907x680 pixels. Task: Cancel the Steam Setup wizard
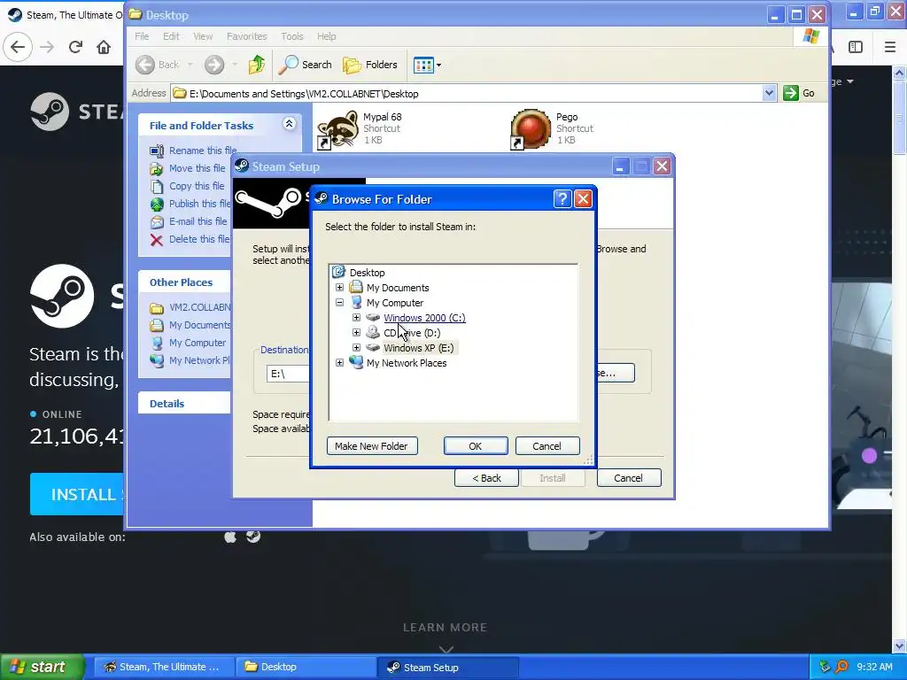pos(628,478)
